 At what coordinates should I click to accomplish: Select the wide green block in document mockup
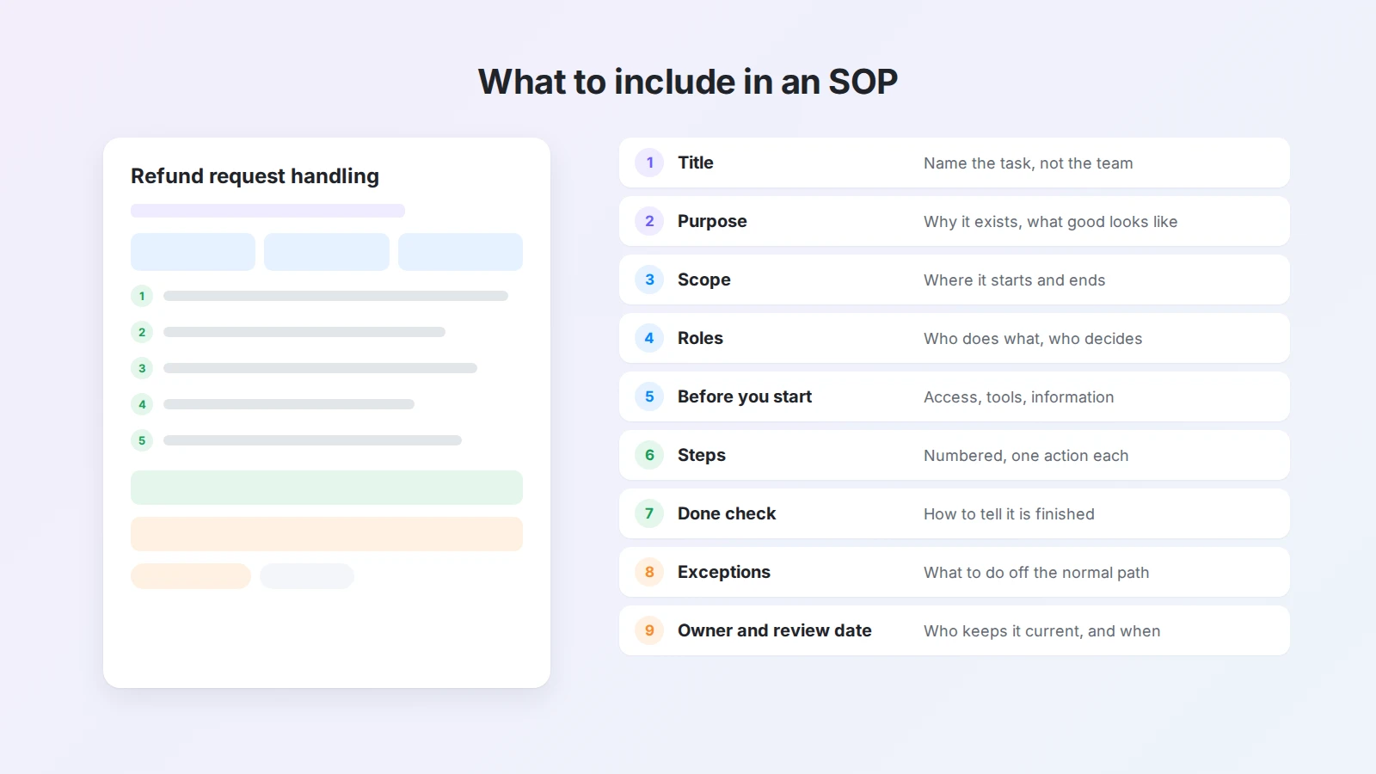327,488
